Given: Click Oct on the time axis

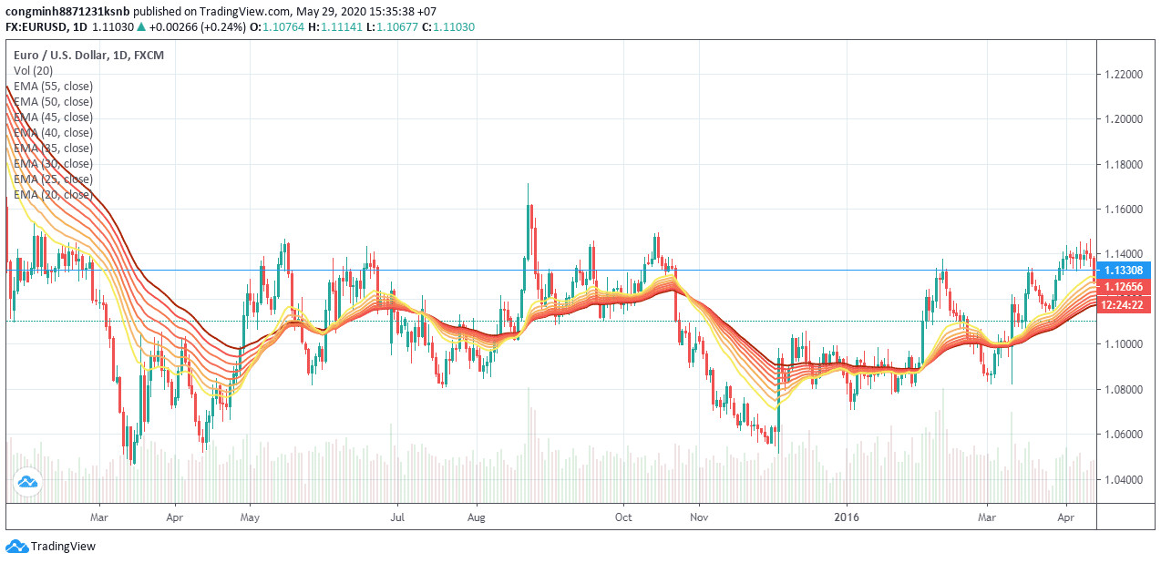Looking at the screenshot, I should click(623, 517).
